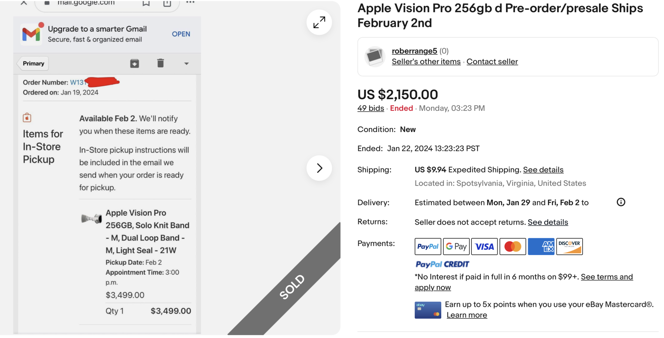Open Seller's other items link

(426, 62)
